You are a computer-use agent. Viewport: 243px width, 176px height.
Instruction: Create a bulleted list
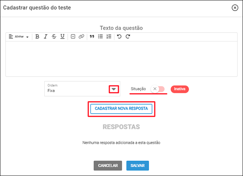(x=100, y=37)
